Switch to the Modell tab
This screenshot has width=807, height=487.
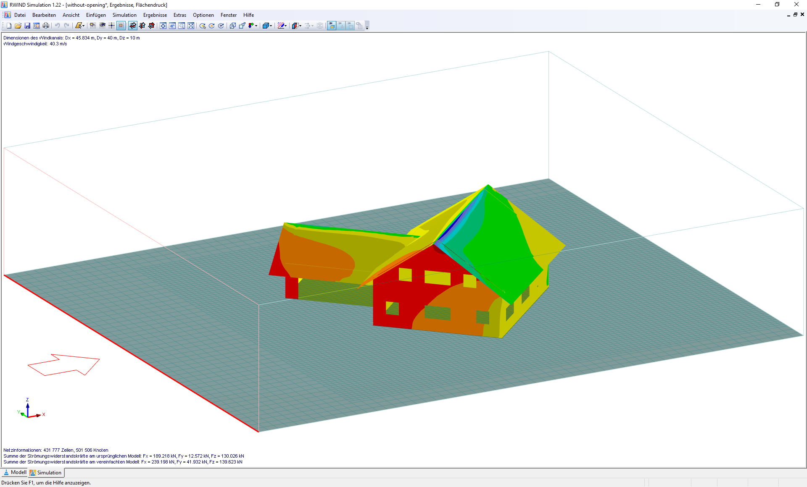[15, 472]
